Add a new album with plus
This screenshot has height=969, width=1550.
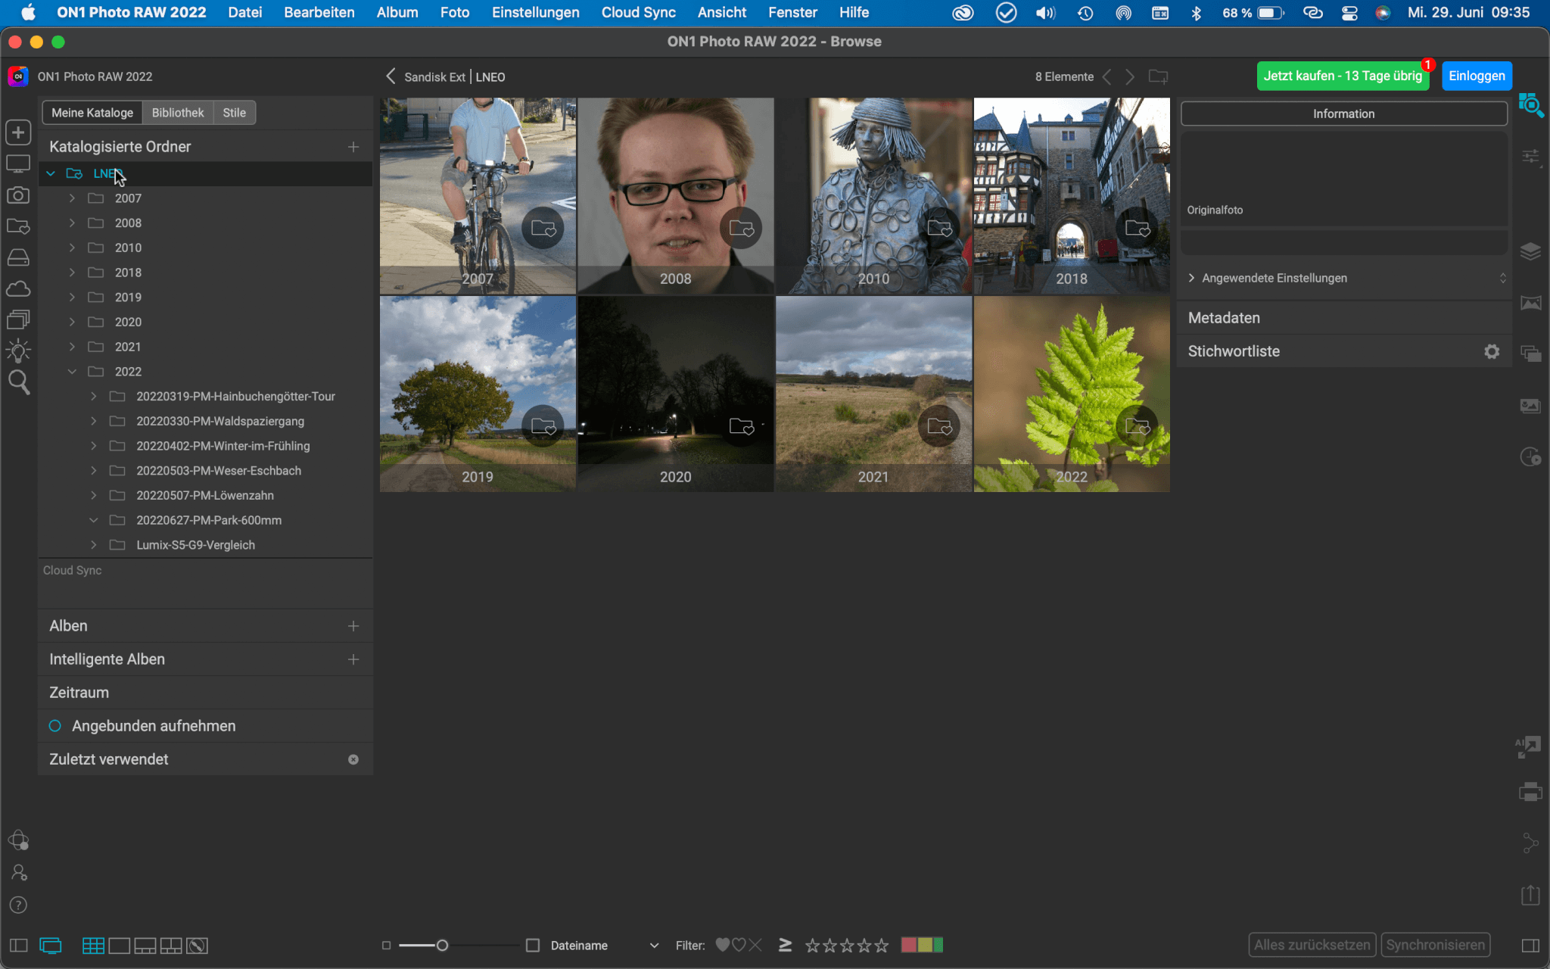[x=353, y=626]
